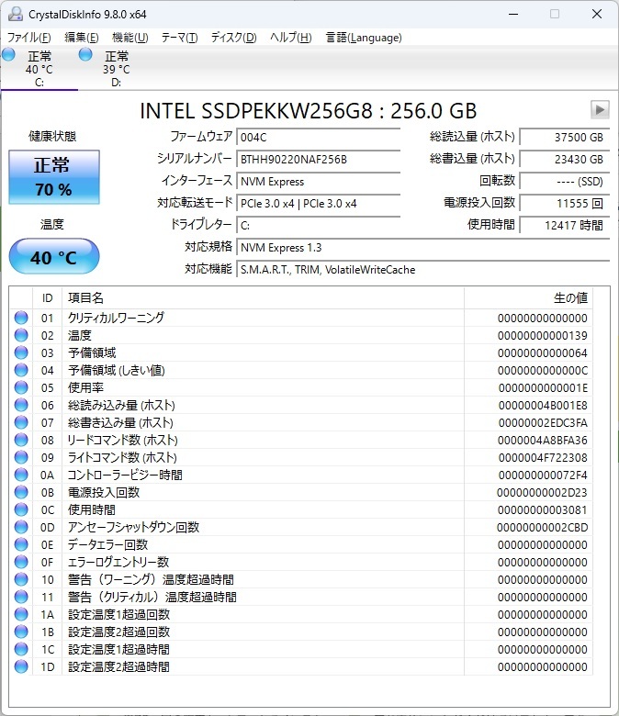
Task: Click the blue status circle for ID 0F
Action: [21, 562]
